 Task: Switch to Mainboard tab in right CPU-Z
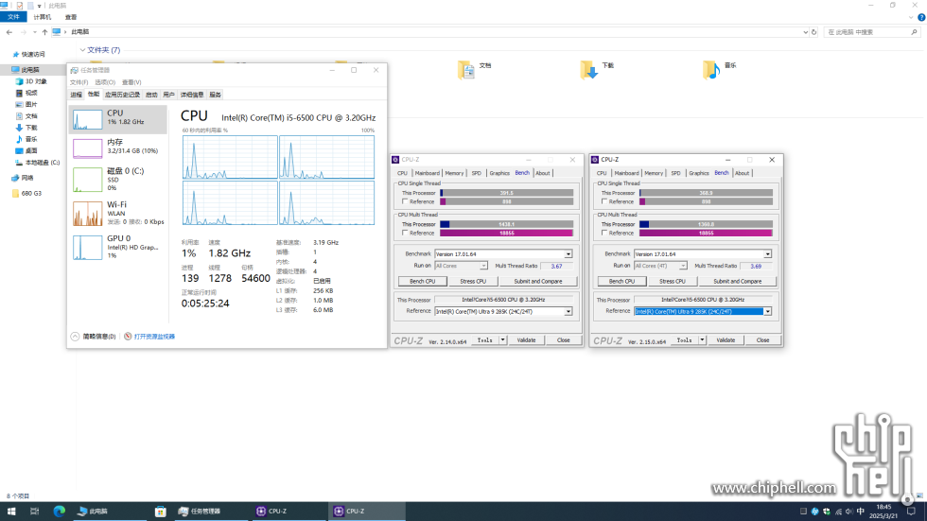tap(626, 173)
